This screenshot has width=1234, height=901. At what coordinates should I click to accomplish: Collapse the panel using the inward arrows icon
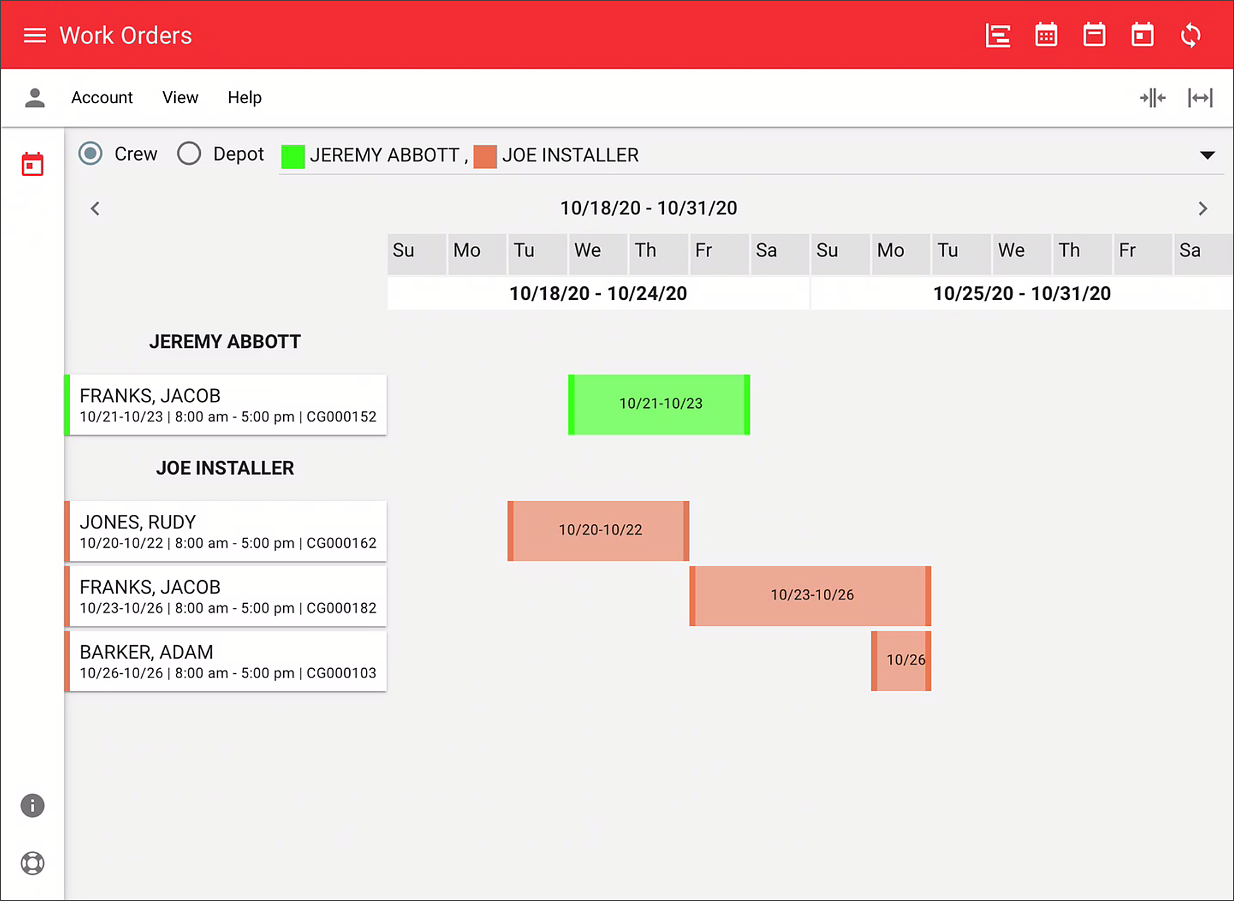(x=1153, y=97)
